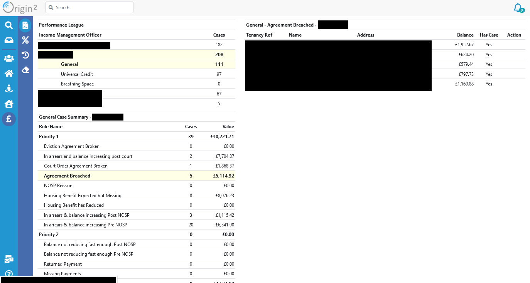
Task: Select the Missing Payments rule
Action: click(137, 274)
